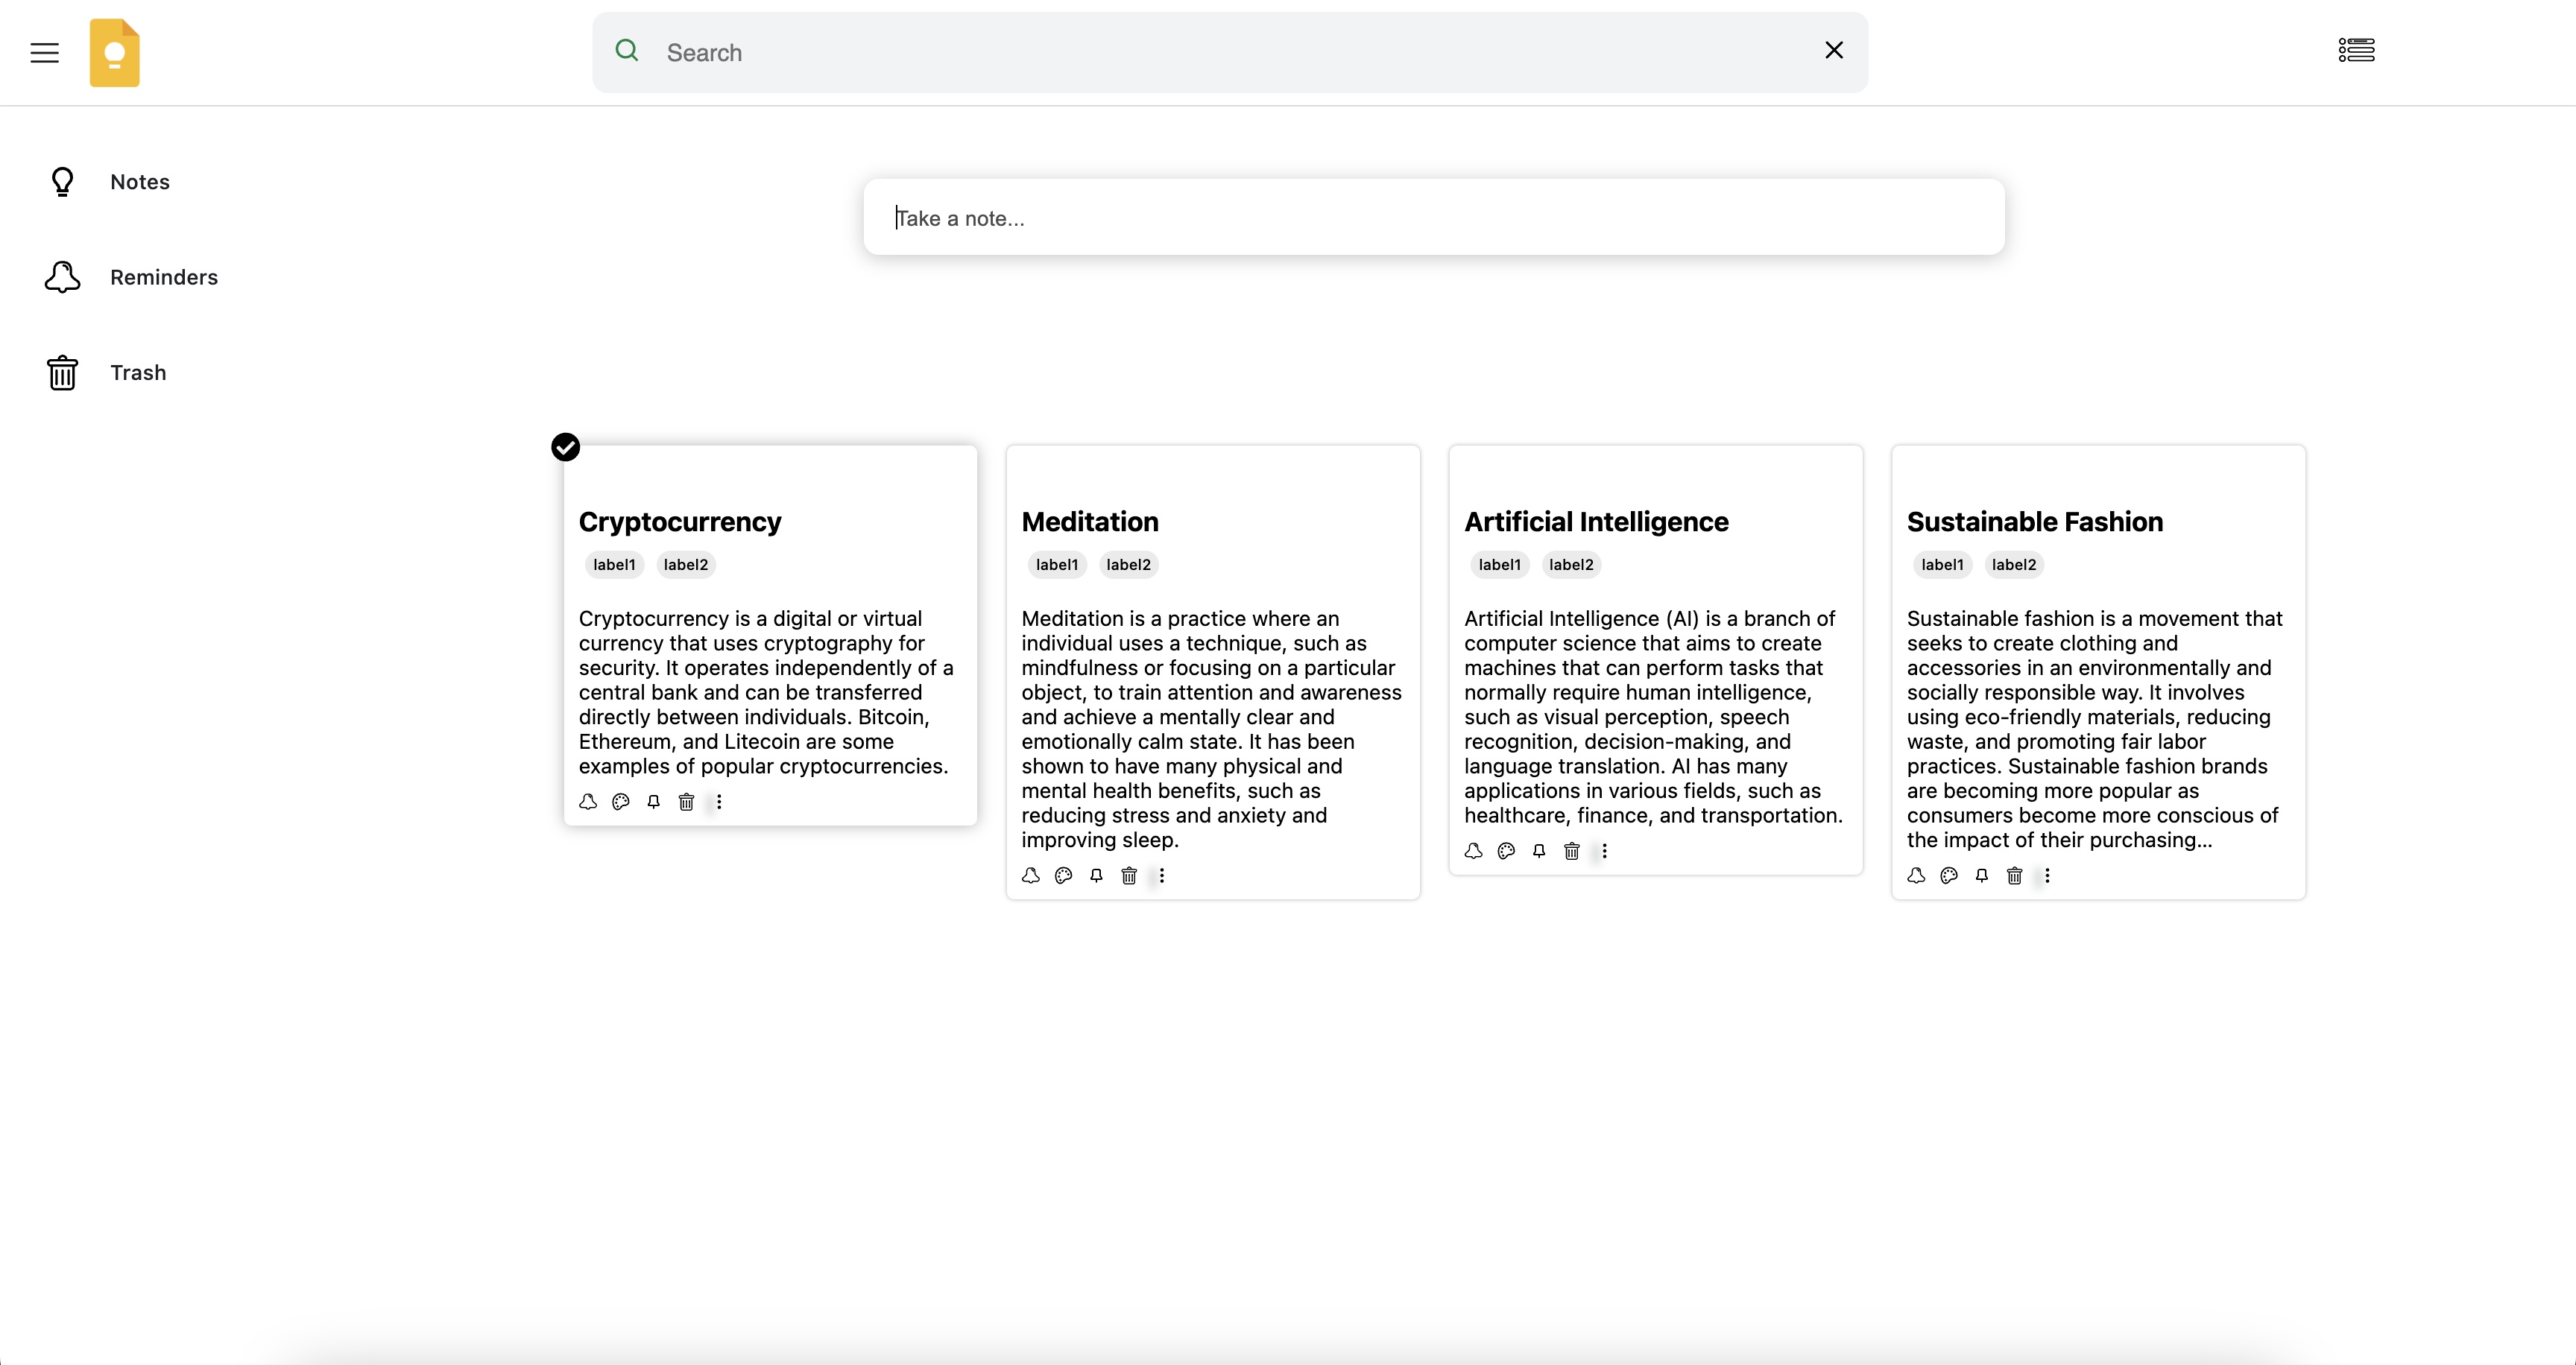Image resolution: width=2576 pixels, height=1365 pixels.
Task: Toggle list view layout
Action: coord(2356,50)
